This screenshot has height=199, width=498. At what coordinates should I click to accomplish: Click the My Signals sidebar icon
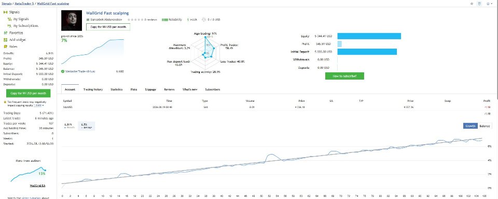(x=9, y=19)
